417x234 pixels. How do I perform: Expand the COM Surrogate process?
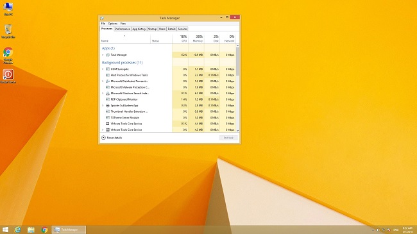click(x=103, y=69)
